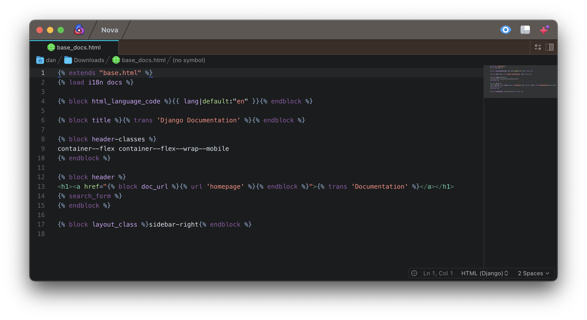Open the dan breadcrumb link
Screen dimensions: 587x320
[51, 60]
